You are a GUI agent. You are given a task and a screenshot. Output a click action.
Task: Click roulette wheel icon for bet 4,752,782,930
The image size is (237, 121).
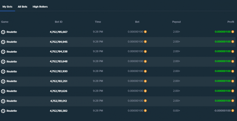click(x=3, y=71)
